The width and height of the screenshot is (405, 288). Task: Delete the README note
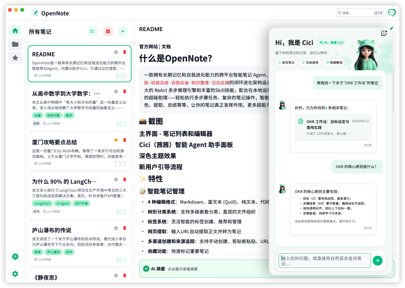(125, 52)
